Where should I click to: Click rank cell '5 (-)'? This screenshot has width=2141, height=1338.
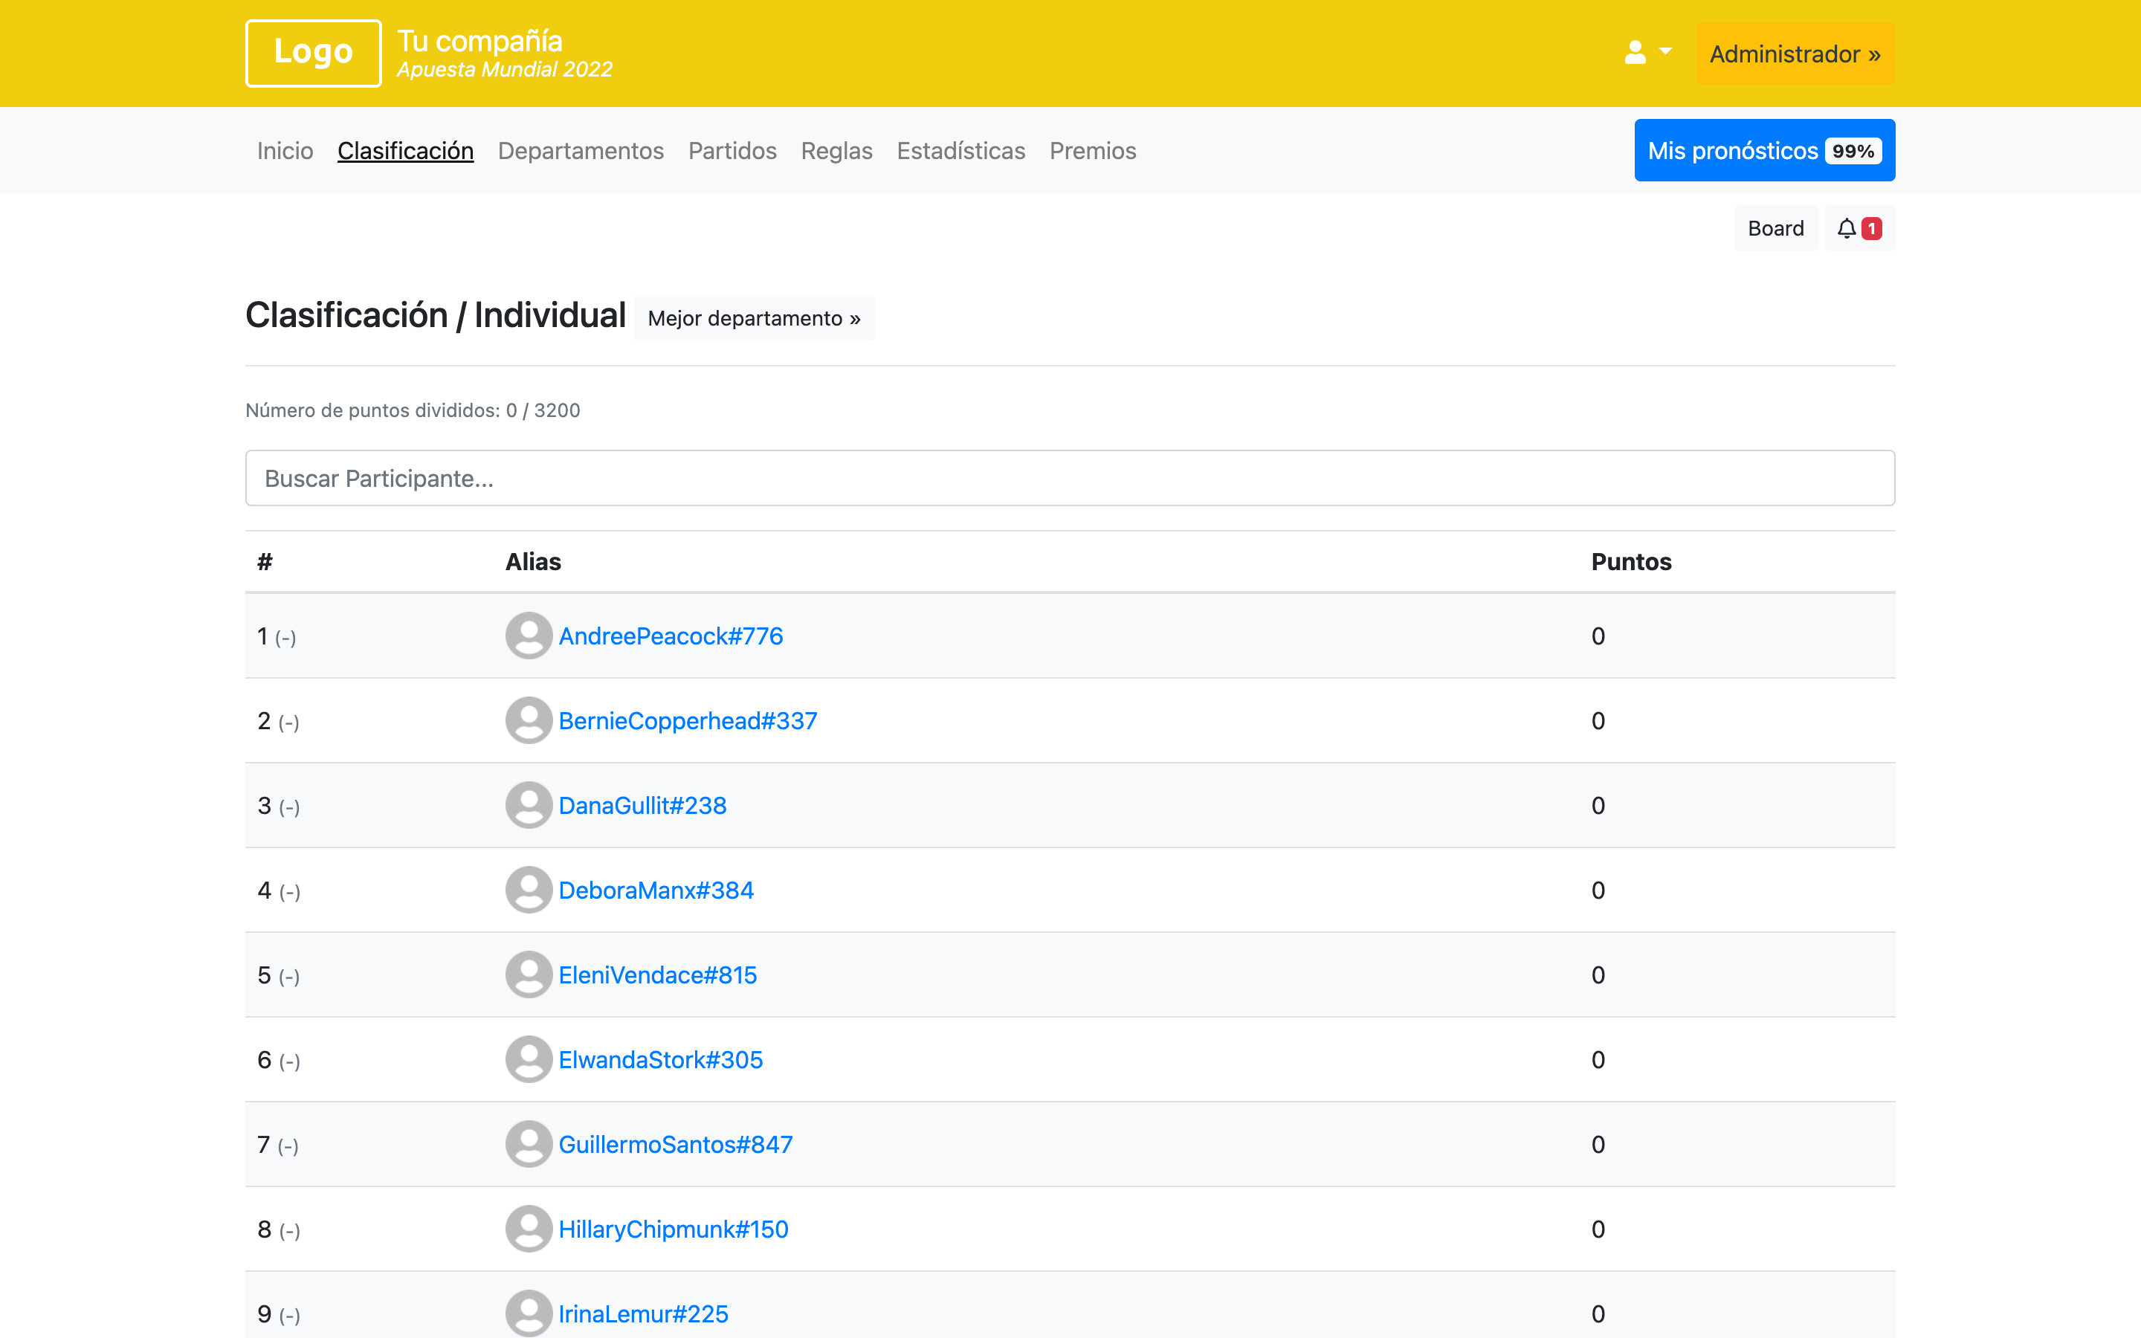(x=278, y=975)
